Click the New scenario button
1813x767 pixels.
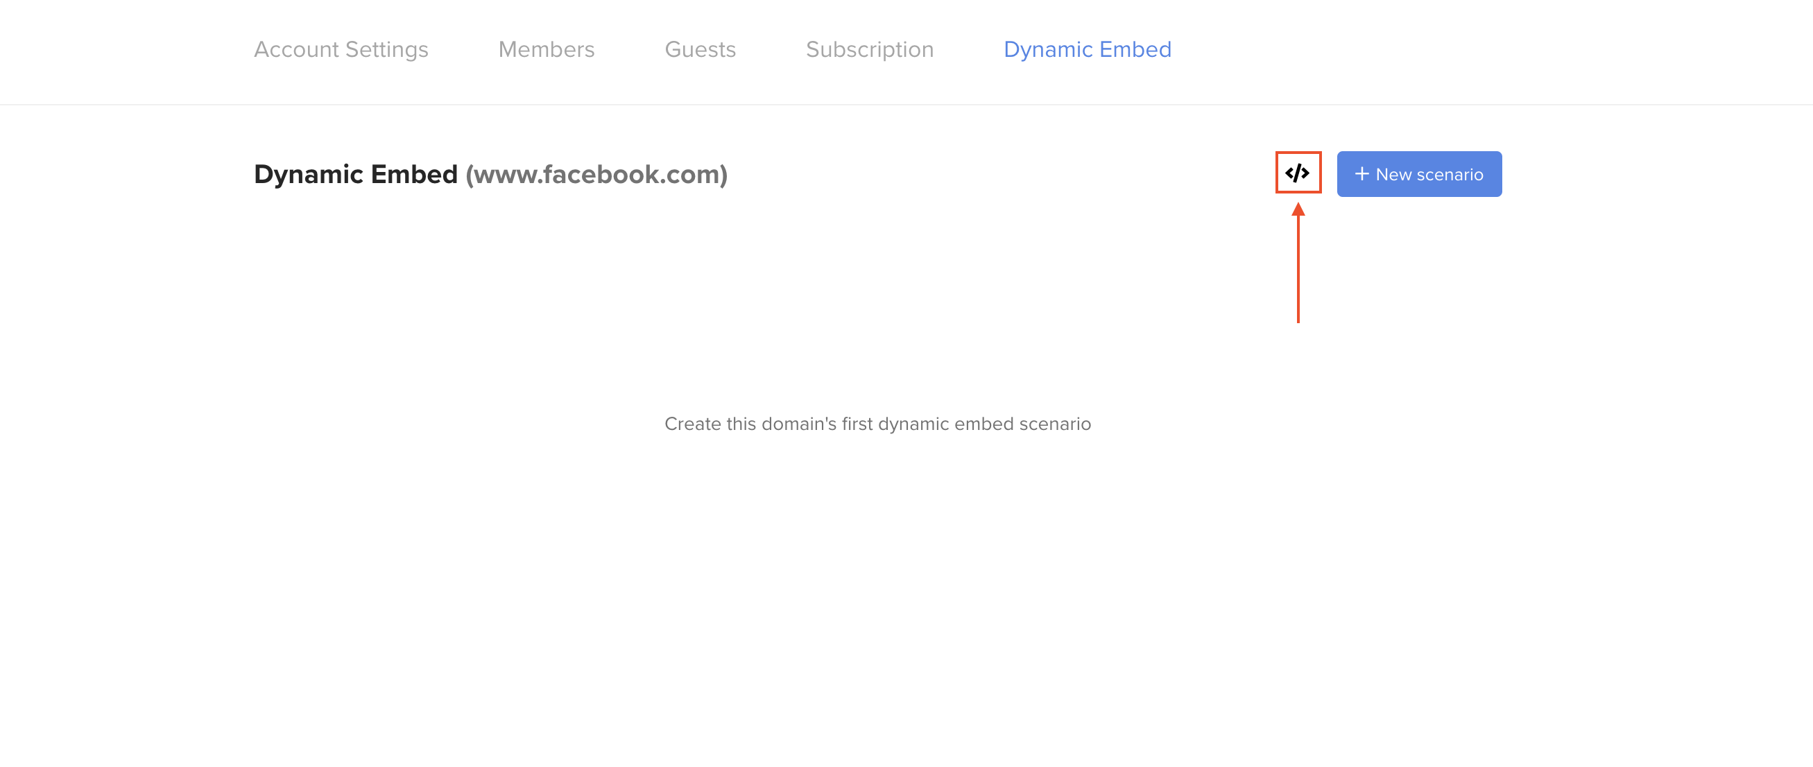[1419, 174]
